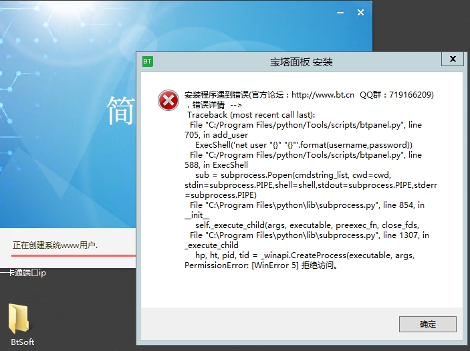Click the self._execute_child args line
This screenshot has height=351, width=470.
[x=308, y=225]
